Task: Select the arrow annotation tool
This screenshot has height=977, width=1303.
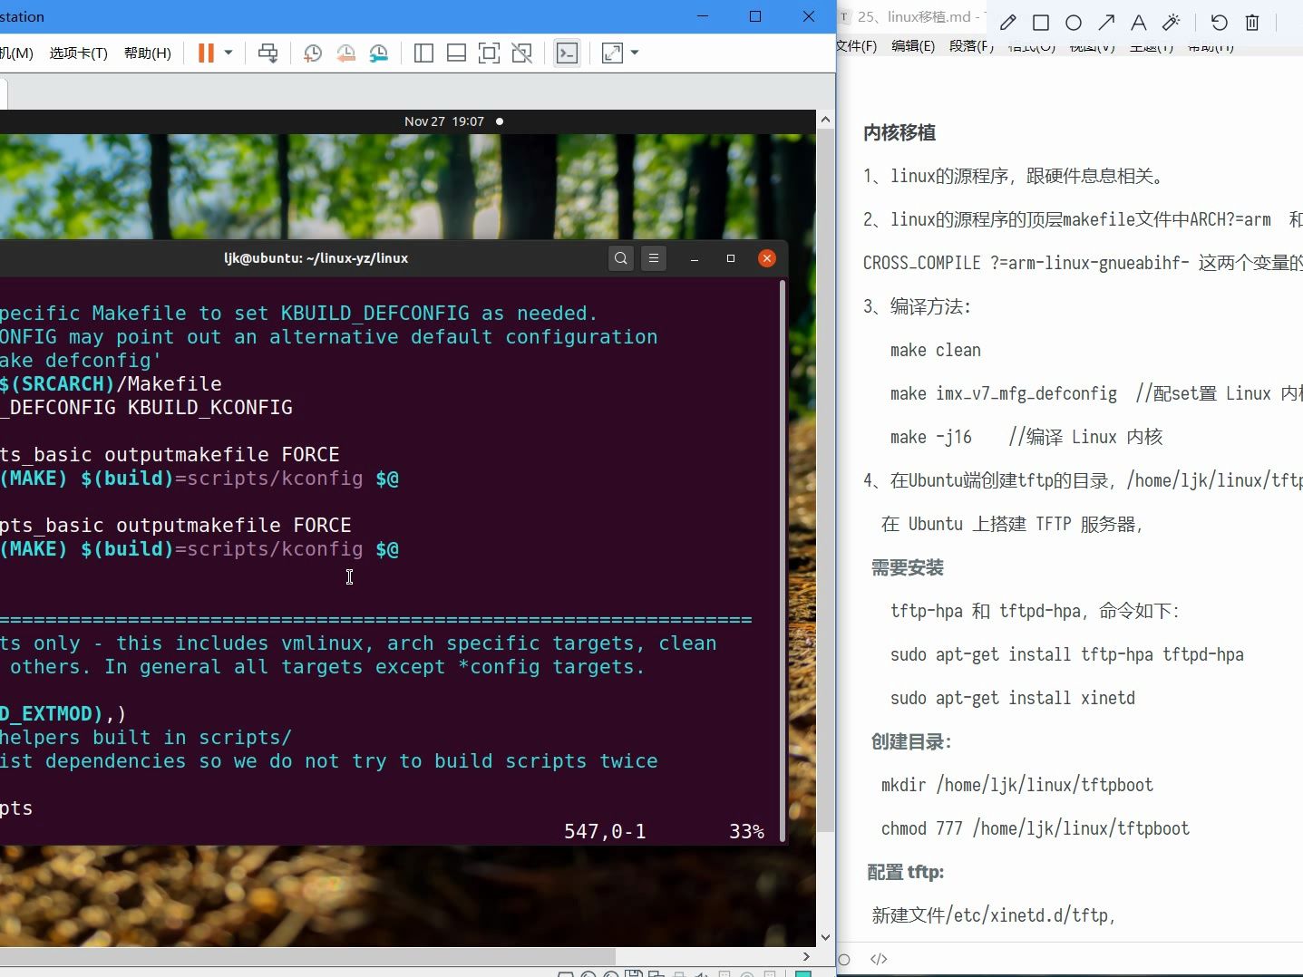Action: coord(1105,23)
